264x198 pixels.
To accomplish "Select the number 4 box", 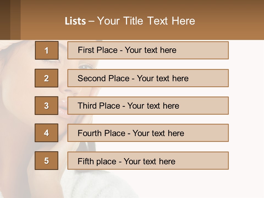I will coord(46,133).
